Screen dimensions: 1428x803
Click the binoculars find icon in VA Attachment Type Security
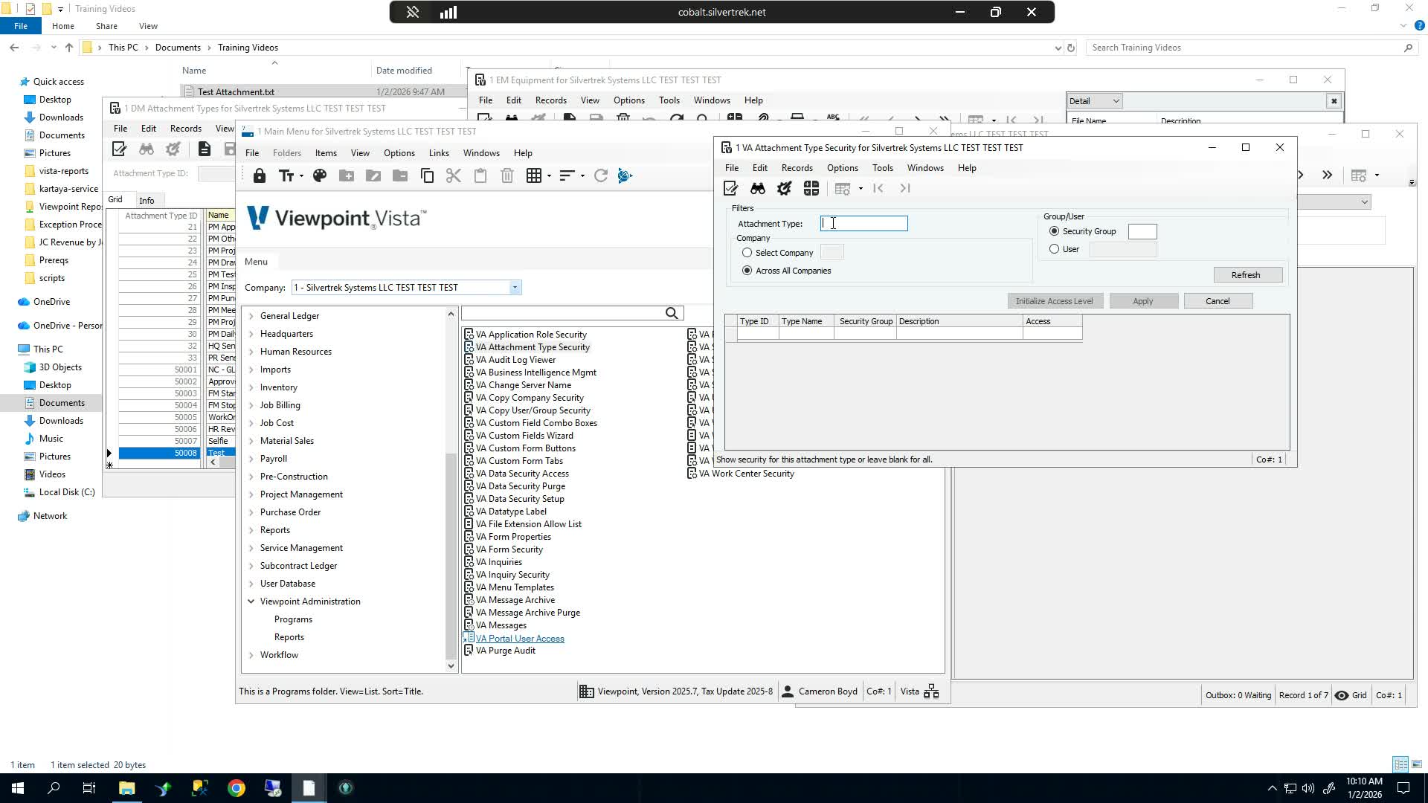click(x=757, y=189)
